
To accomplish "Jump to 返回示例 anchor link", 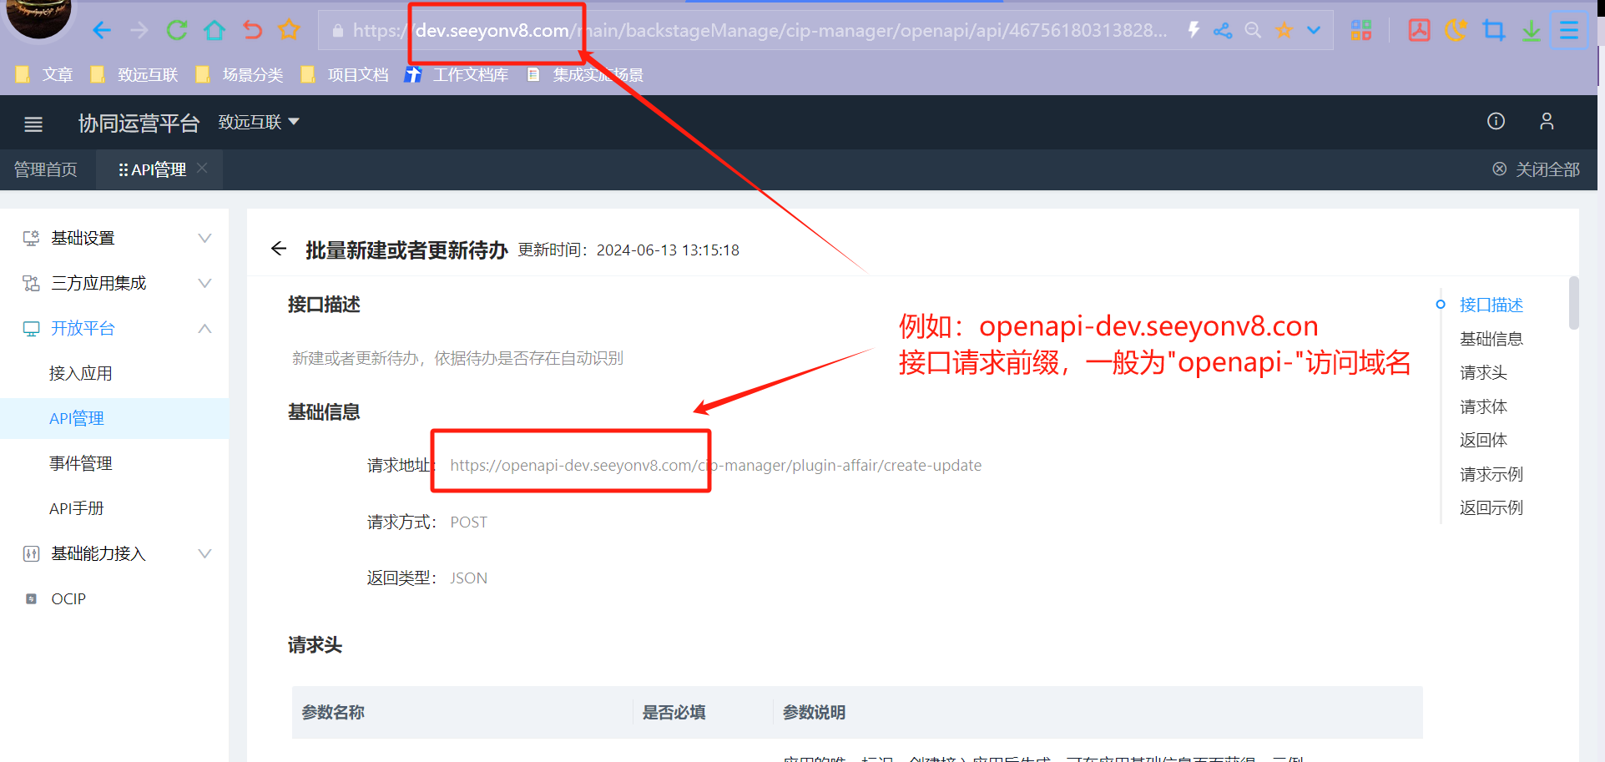I will point(1491,507).
